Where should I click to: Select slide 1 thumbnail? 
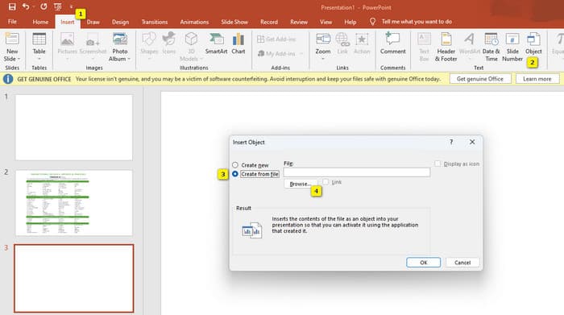point(74,127)
